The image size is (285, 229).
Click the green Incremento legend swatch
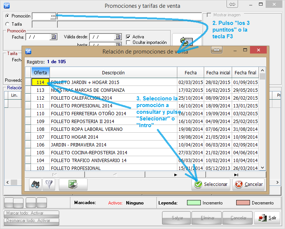pos(194,203)
